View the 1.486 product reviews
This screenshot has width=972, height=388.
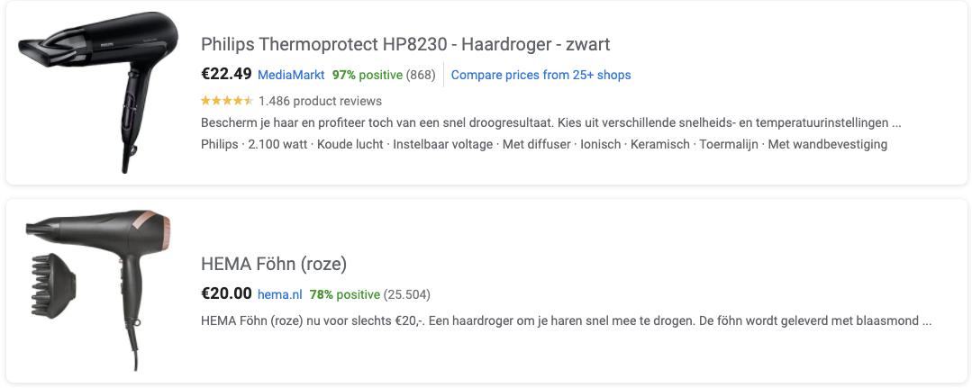pyautogui.click(x=320, y=101)
